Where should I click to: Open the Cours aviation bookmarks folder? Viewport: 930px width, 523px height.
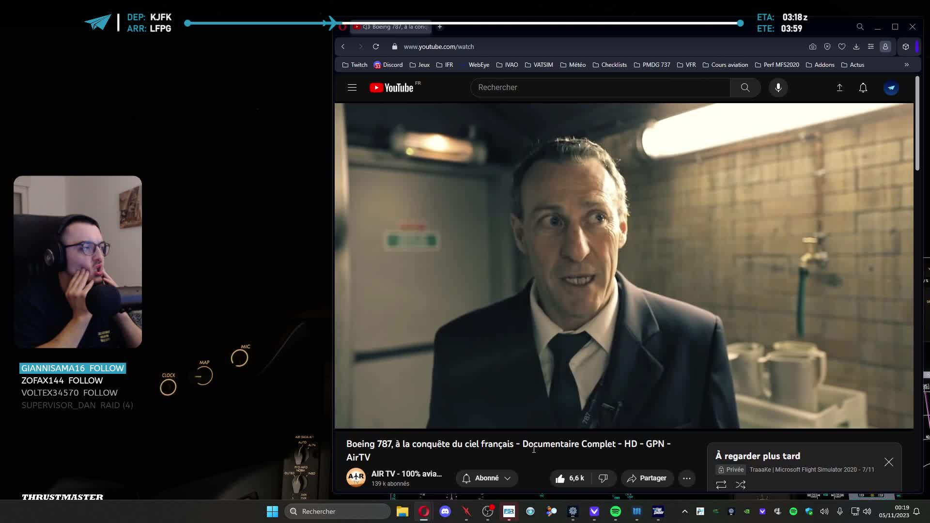point(725,65)
